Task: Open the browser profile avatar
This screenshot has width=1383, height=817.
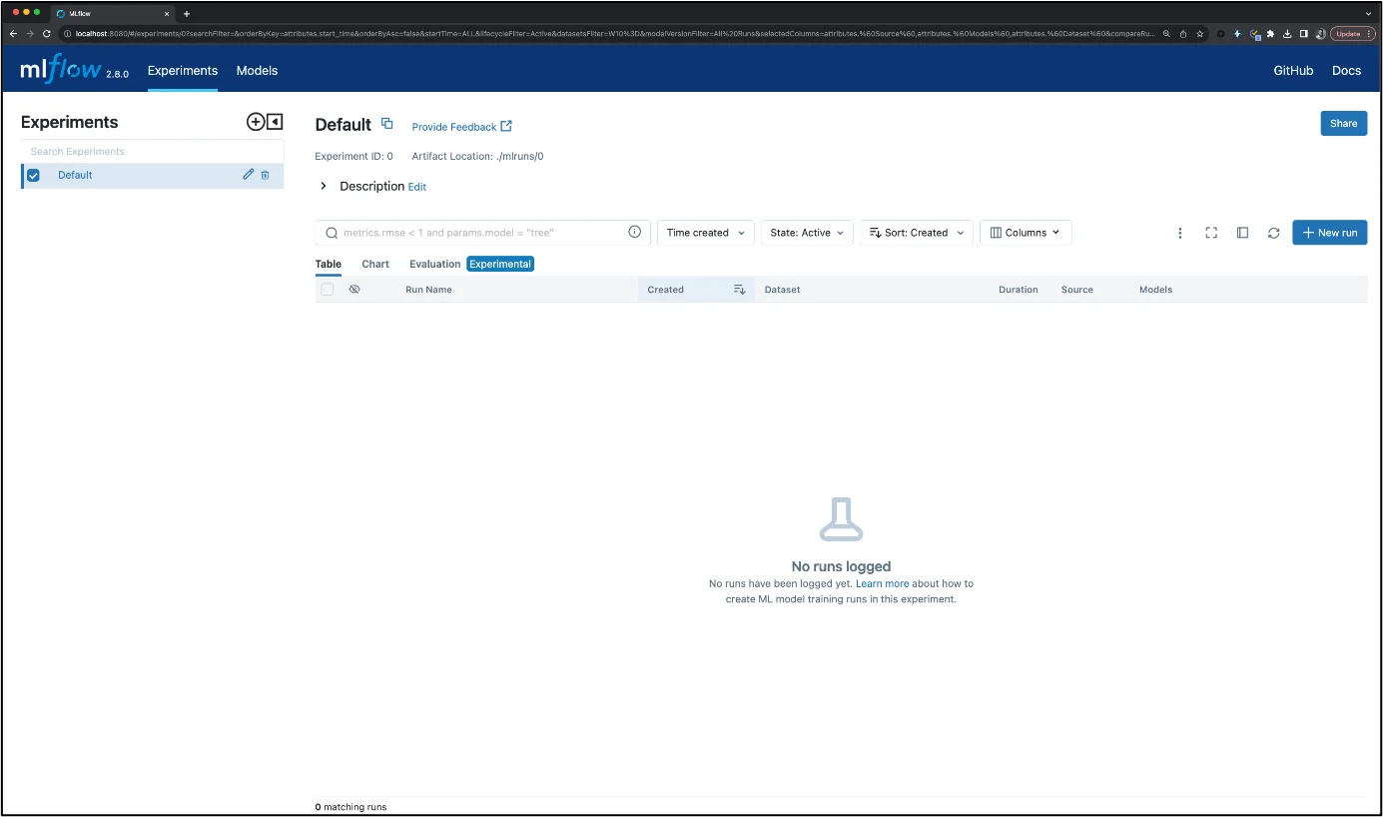Action: point(1320,34)
